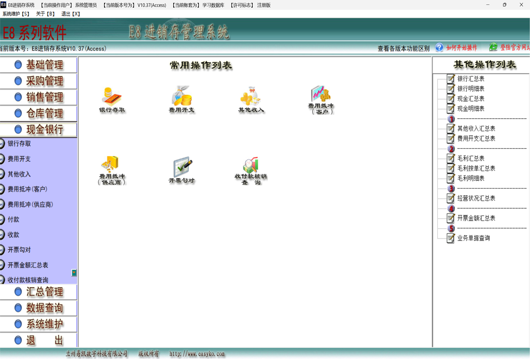The image size is (530, 359).
Task: Expand the 仓库管理 sidebar section
Action: 39,113
